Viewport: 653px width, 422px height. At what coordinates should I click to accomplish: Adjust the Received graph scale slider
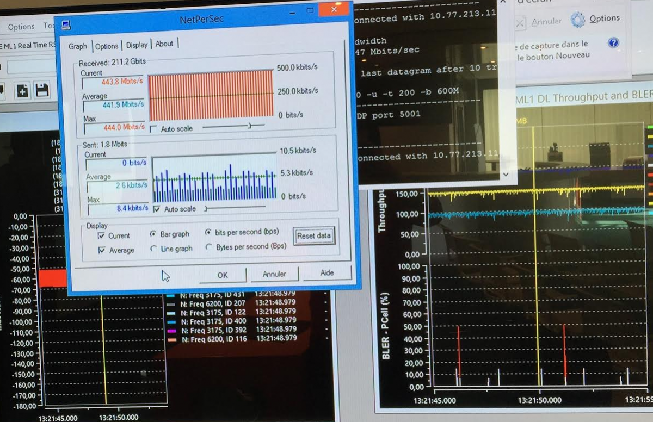[249, 126]
